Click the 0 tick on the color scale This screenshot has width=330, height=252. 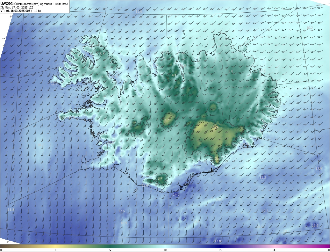[1, 250]
